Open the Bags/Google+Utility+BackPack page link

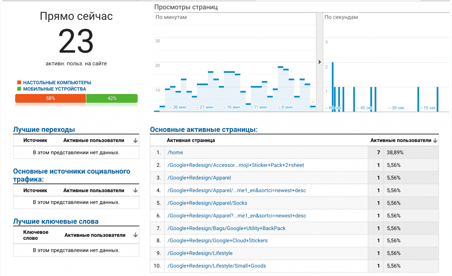point(226,228)
